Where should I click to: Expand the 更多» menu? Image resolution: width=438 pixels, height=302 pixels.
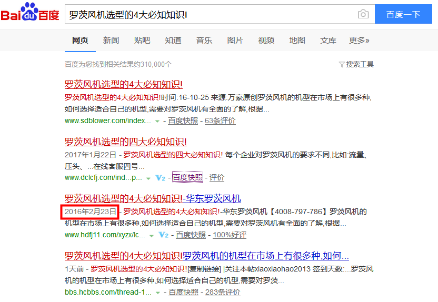click(359, 41)
